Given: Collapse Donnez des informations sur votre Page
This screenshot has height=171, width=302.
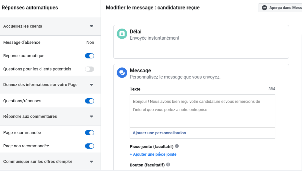Looking at the screenshot, I should (x=92, y=85).
